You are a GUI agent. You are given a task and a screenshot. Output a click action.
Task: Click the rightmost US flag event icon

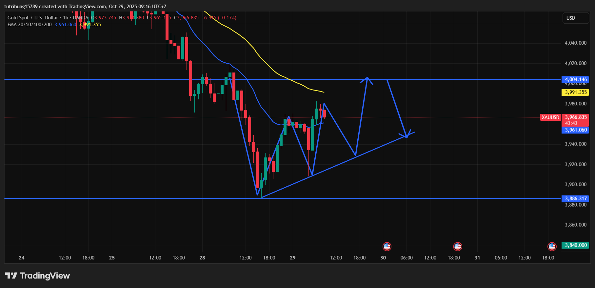click(x=552, y=246)
